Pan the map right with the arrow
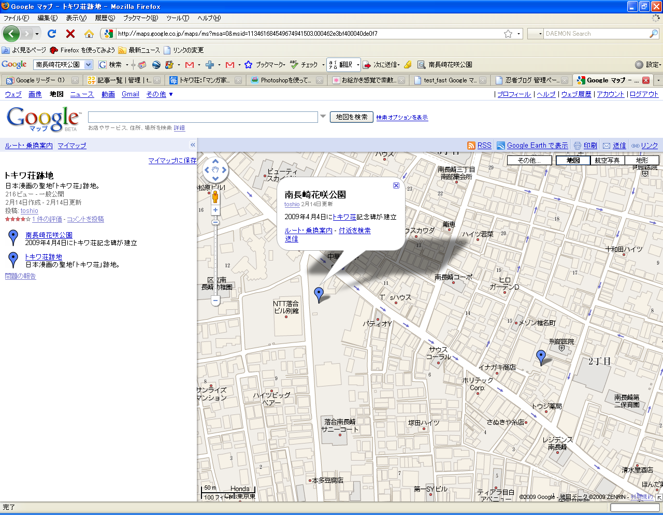Screen dimensions: 663x515 point(224,169)
